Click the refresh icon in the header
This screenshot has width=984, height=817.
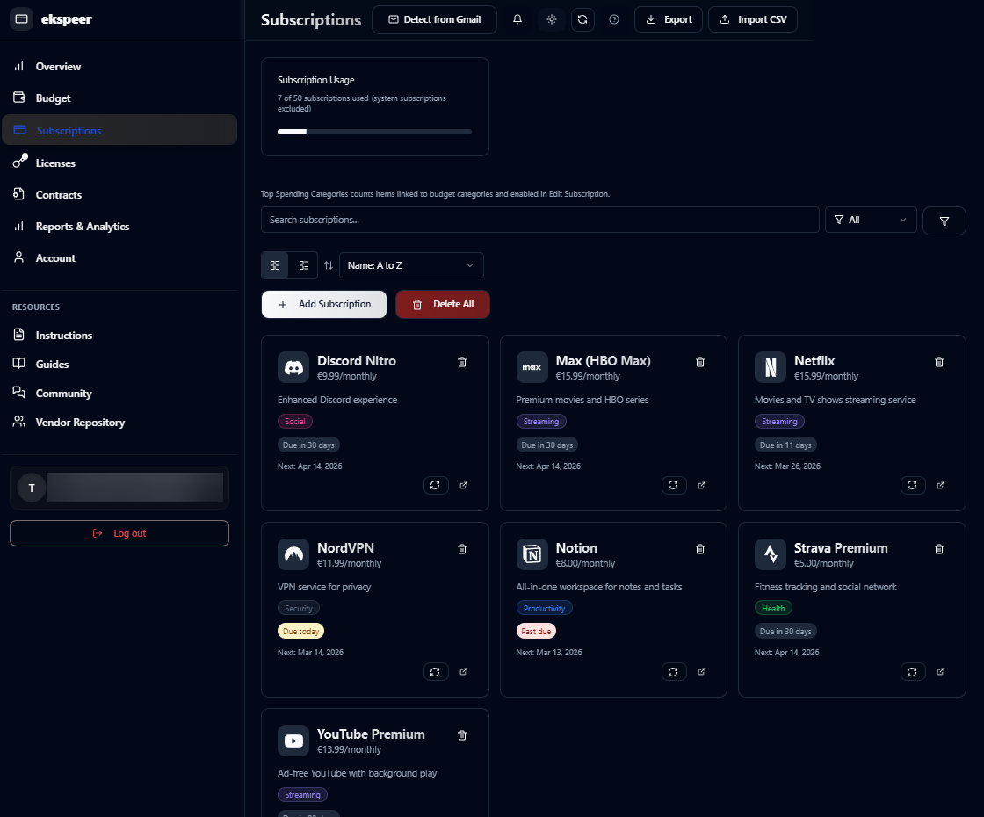[x=582, y=19]
